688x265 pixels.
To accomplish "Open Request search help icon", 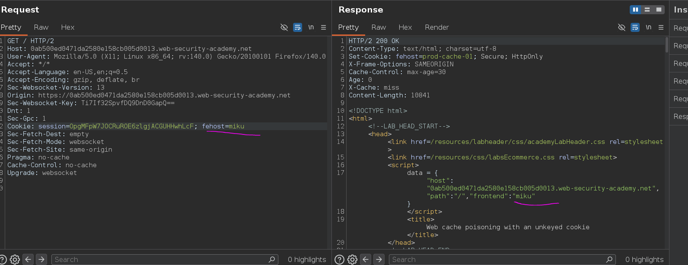I will tap(3, 259).
